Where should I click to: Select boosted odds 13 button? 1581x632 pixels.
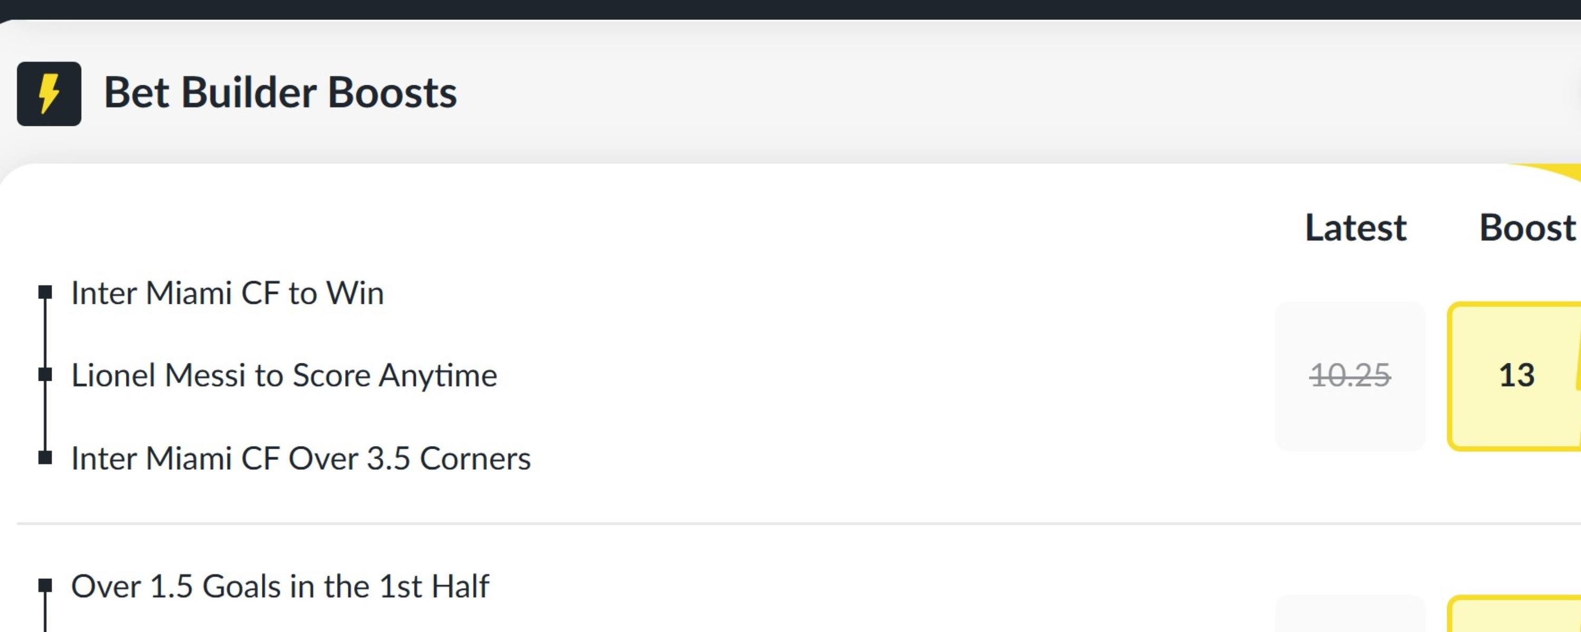click(x=1514, y=376)
